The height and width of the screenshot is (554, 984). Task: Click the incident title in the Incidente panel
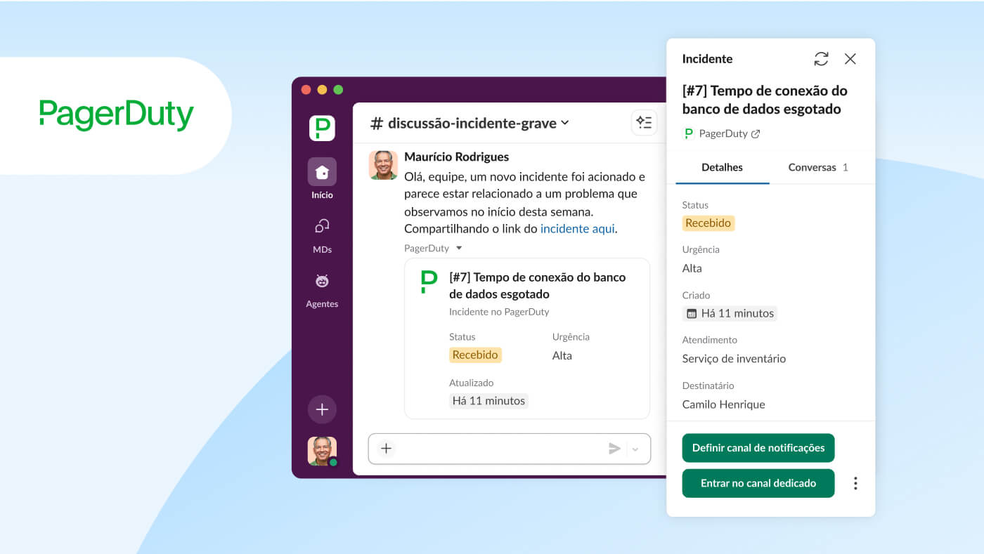(x=765, y=100)
